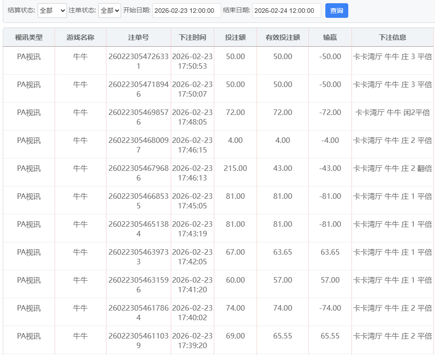Click the 215.00 bet amount cell

coord(235,168)
